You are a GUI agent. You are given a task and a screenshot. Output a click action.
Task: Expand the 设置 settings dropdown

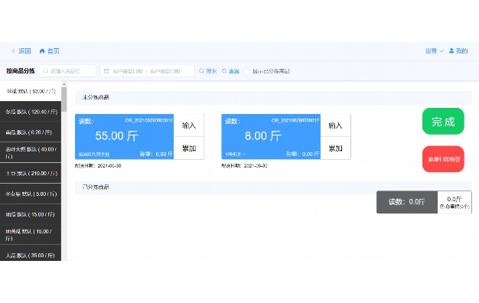point(434,51)
